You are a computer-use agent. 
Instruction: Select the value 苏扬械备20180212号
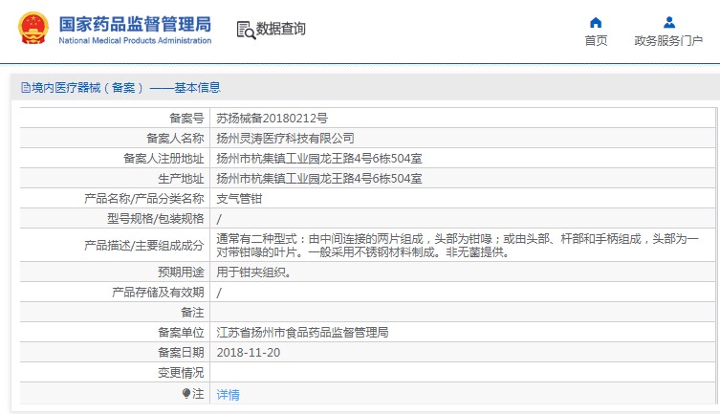[272, 119]
